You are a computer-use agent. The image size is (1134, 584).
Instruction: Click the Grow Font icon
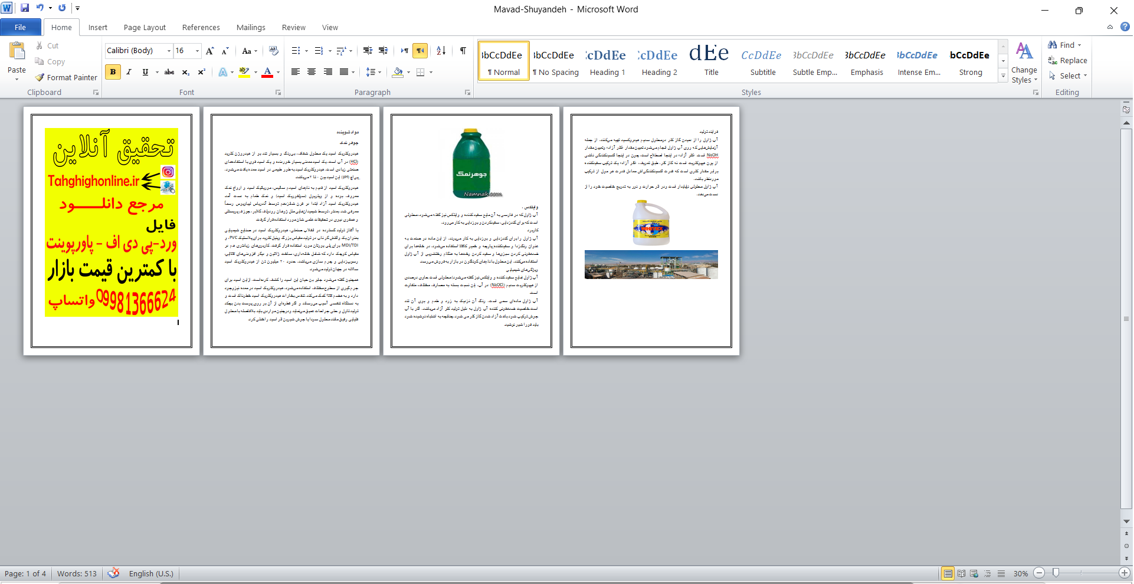210,51
